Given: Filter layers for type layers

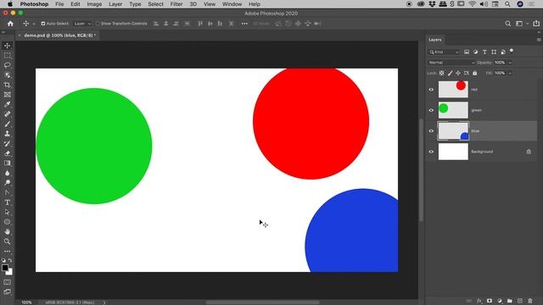Looking at the screenshot, I should click(x=484, y=52).
